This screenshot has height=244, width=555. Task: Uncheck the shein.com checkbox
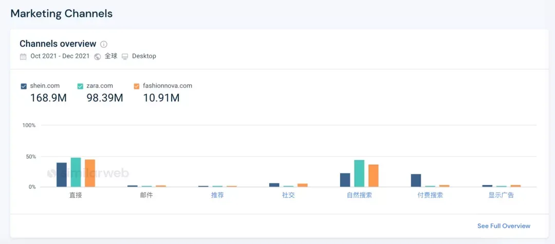point(24,86)
